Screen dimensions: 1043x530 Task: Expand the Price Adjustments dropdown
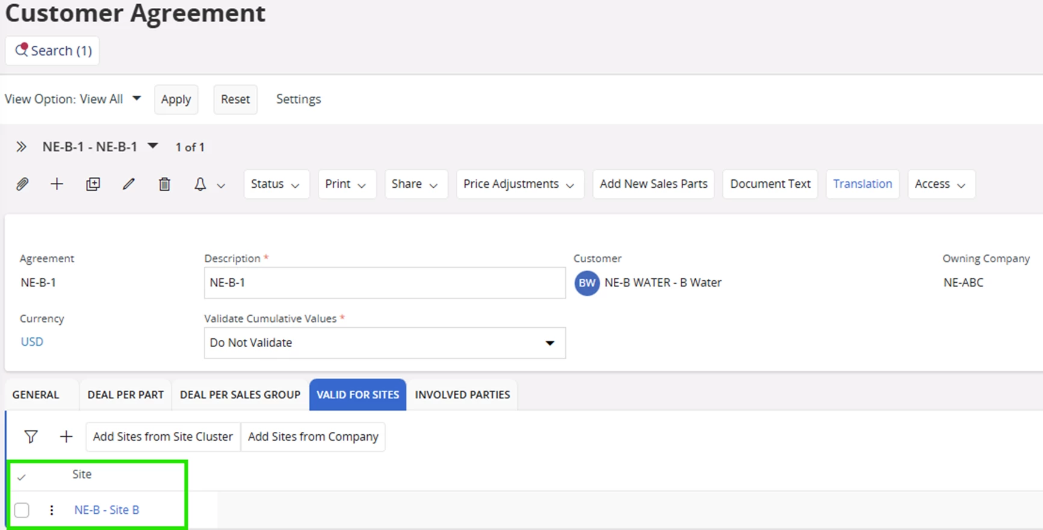(519, 184)
